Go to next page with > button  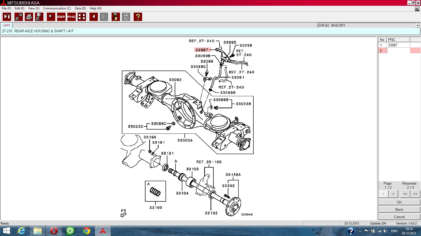(393, 194)
